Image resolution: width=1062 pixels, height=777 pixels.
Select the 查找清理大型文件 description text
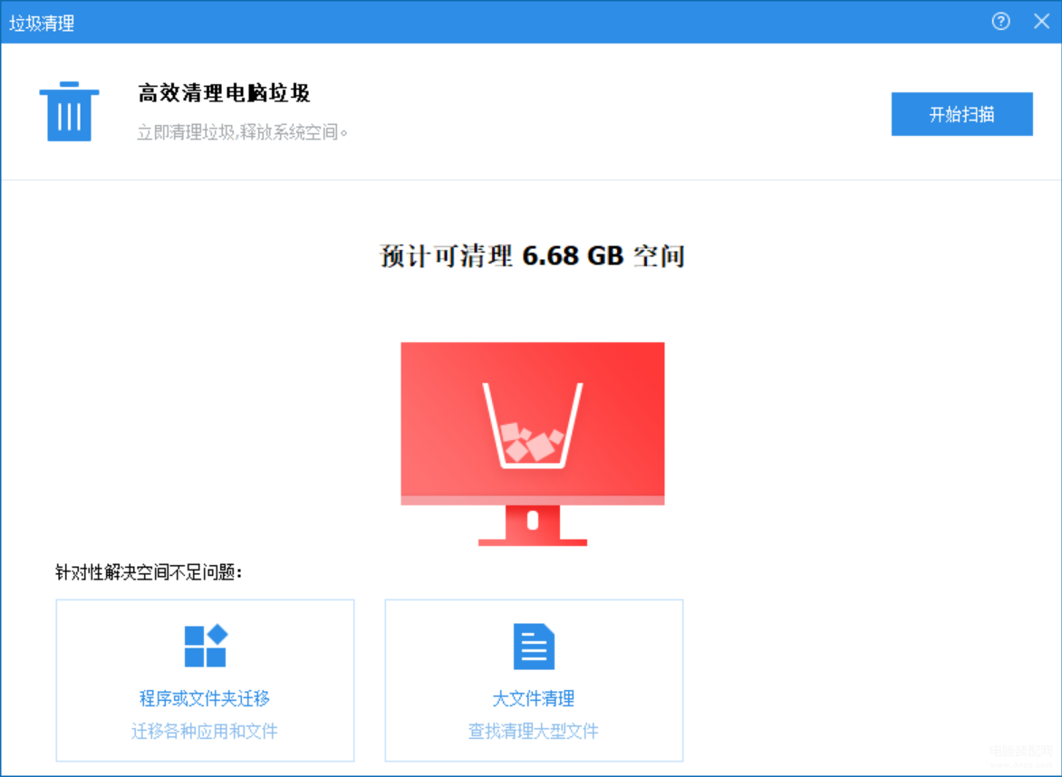(534, 731)
